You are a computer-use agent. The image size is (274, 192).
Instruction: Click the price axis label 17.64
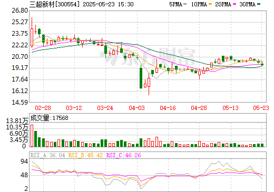click(x=19, y=79)
